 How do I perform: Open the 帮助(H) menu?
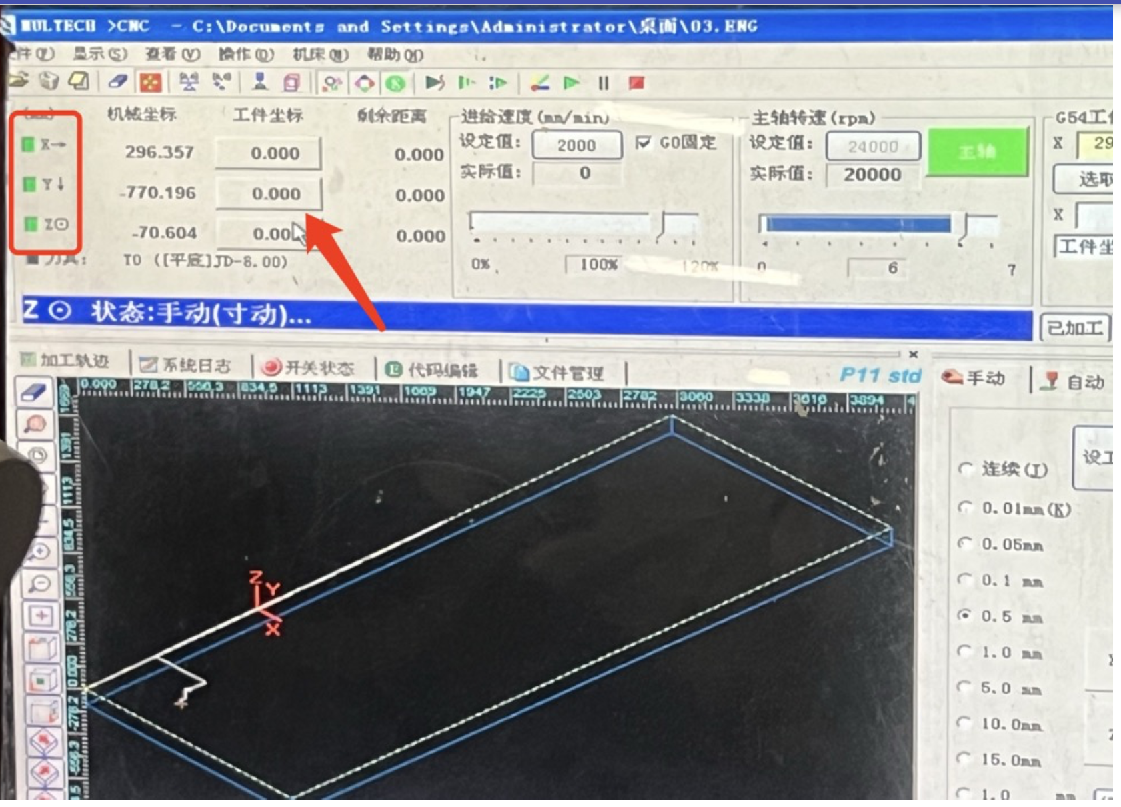click(395, 55)
